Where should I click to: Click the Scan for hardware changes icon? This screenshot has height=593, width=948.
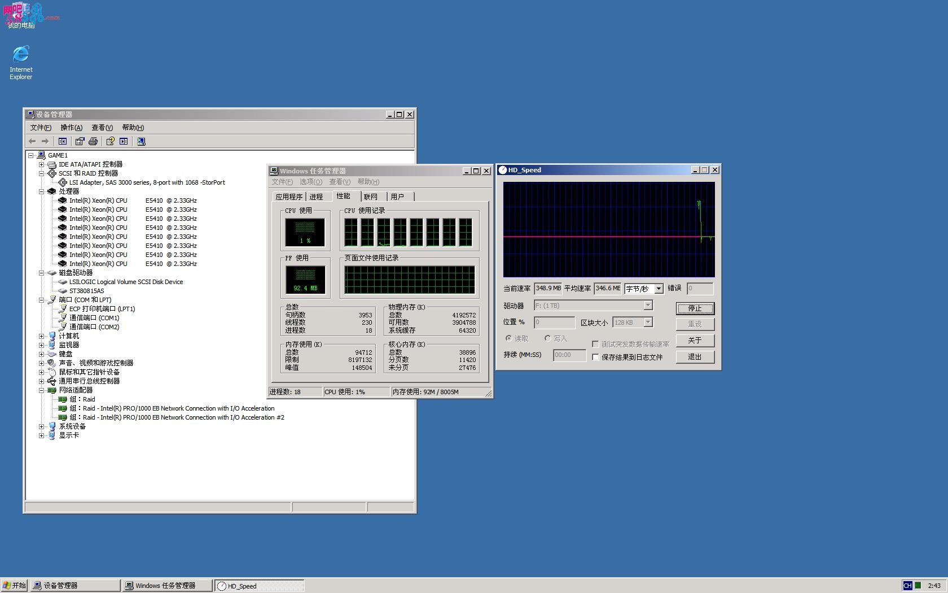141,141
